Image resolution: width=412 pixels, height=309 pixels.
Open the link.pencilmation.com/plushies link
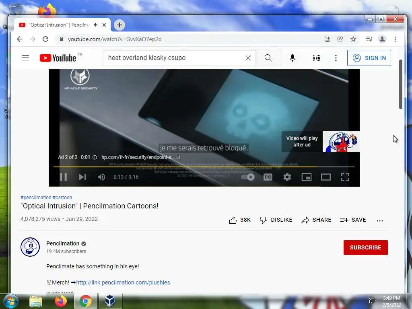(x=123, y=282)
